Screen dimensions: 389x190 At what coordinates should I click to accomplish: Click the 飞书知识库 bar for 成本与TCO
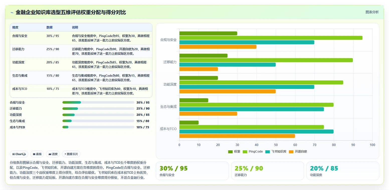256,132
